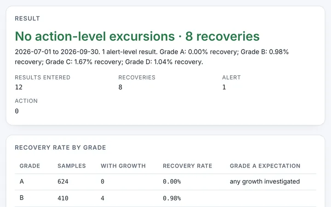
Task: Click the Grade B recovery rate 0.98%
Action: [x=172, y=198]
